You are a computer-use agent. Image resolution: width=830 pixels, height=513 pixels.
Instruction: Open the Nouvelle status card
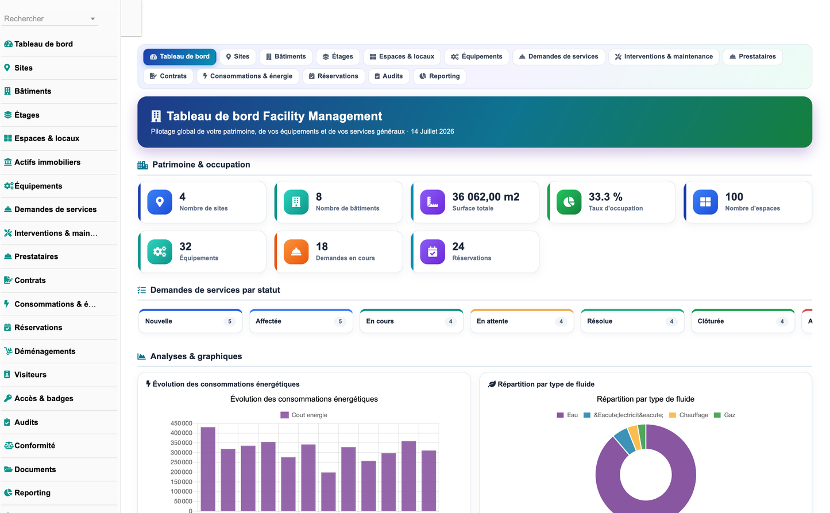coord(190,321)
